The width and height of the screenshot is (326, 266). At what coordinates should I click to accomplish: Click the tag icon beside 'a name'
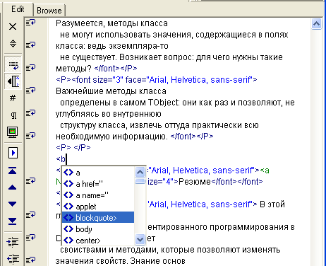pyautogui.click(x=68, y=195)
